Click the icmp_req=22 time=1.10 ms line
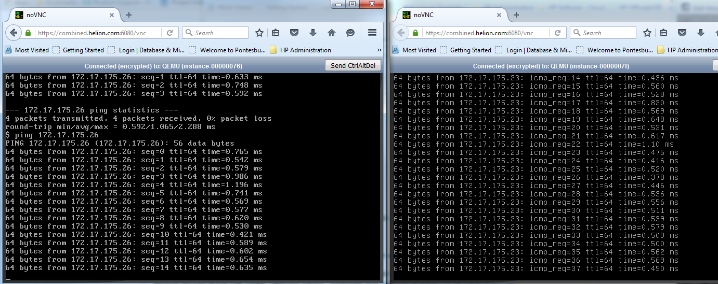The height and width of the screenshot is (284, 718). [533, 144]
